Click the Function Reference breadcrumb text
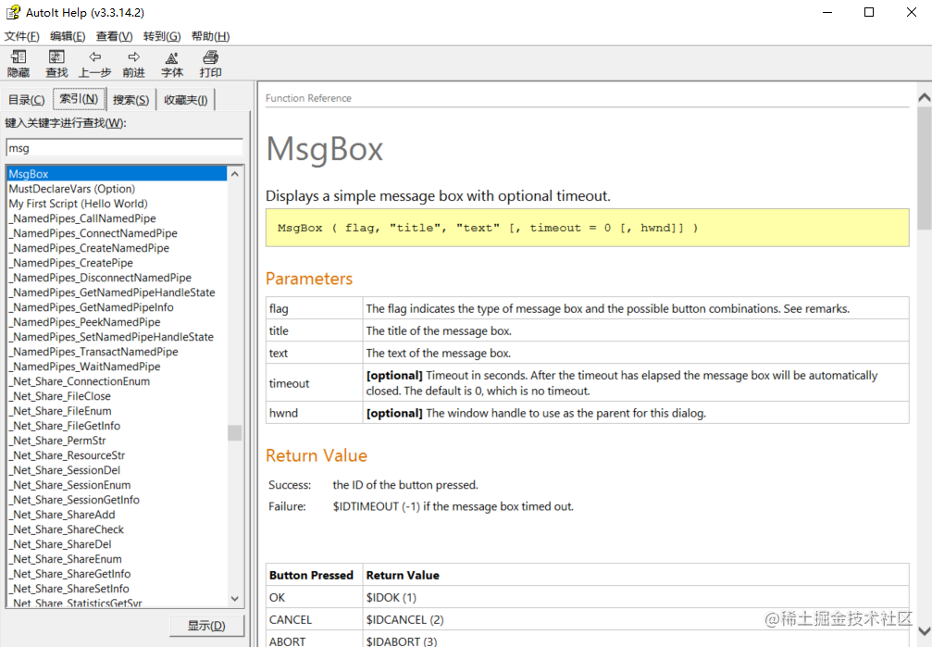 (x=308, y=98)
